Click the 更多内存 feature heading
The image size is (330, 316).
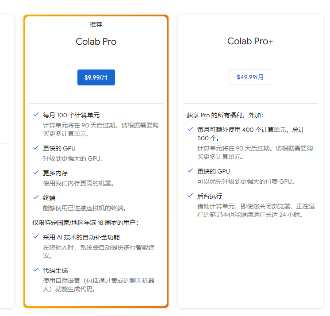[55, 173]
